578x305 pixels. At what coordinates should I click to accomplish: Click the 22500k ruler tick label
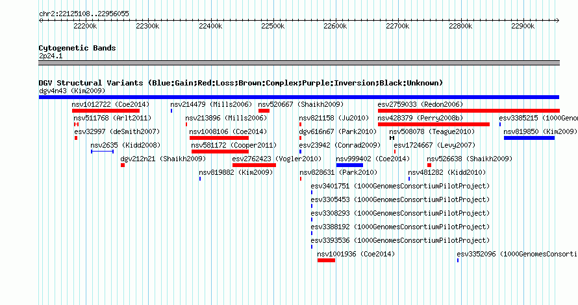click(x=273, y=26)
